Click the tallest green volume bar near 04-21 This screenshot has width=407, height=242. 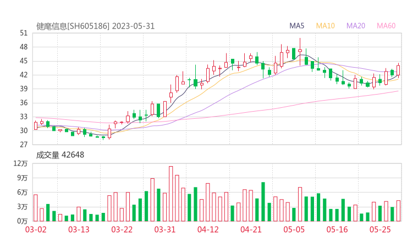(x=263, y=202)
